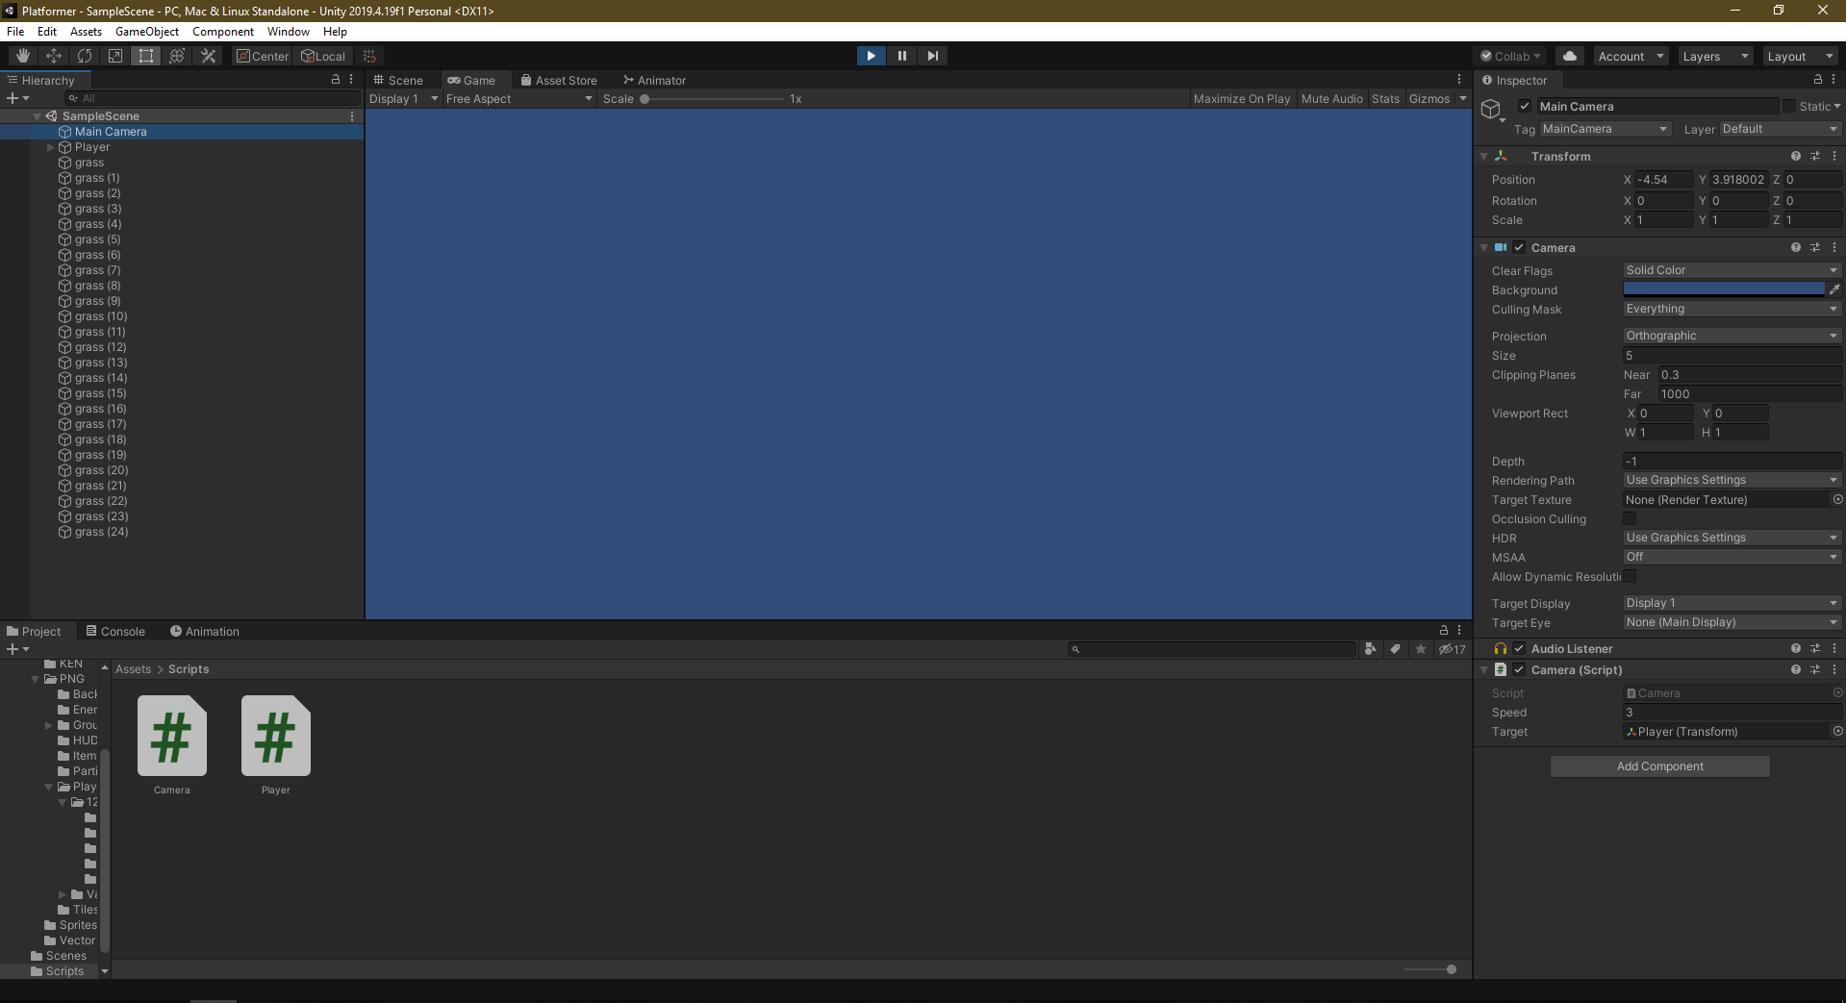Toggle Allow Dynamic Resolution checkbox
Screen dimensions: 1846x1003
click(x=1630, y=576)
